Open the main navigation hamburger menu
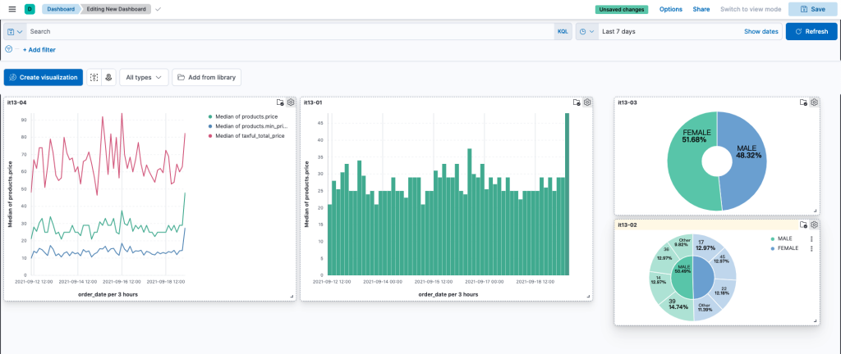The height and width of the screenshot is (354, 841). 12,9
